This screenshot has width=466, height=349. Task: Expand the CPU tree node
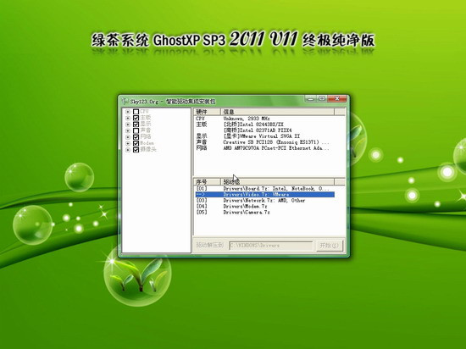coord(128,112)
